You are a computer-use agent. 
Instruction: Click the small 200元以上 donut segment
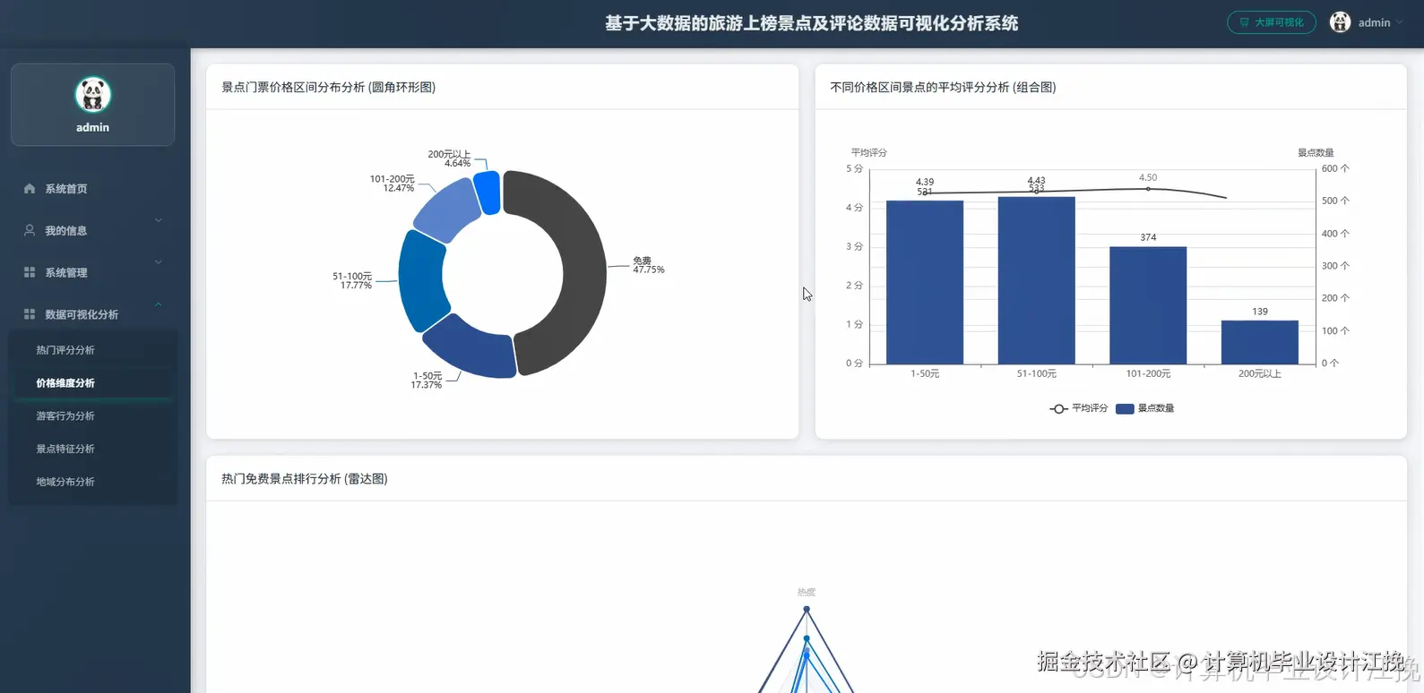(488, 192)
